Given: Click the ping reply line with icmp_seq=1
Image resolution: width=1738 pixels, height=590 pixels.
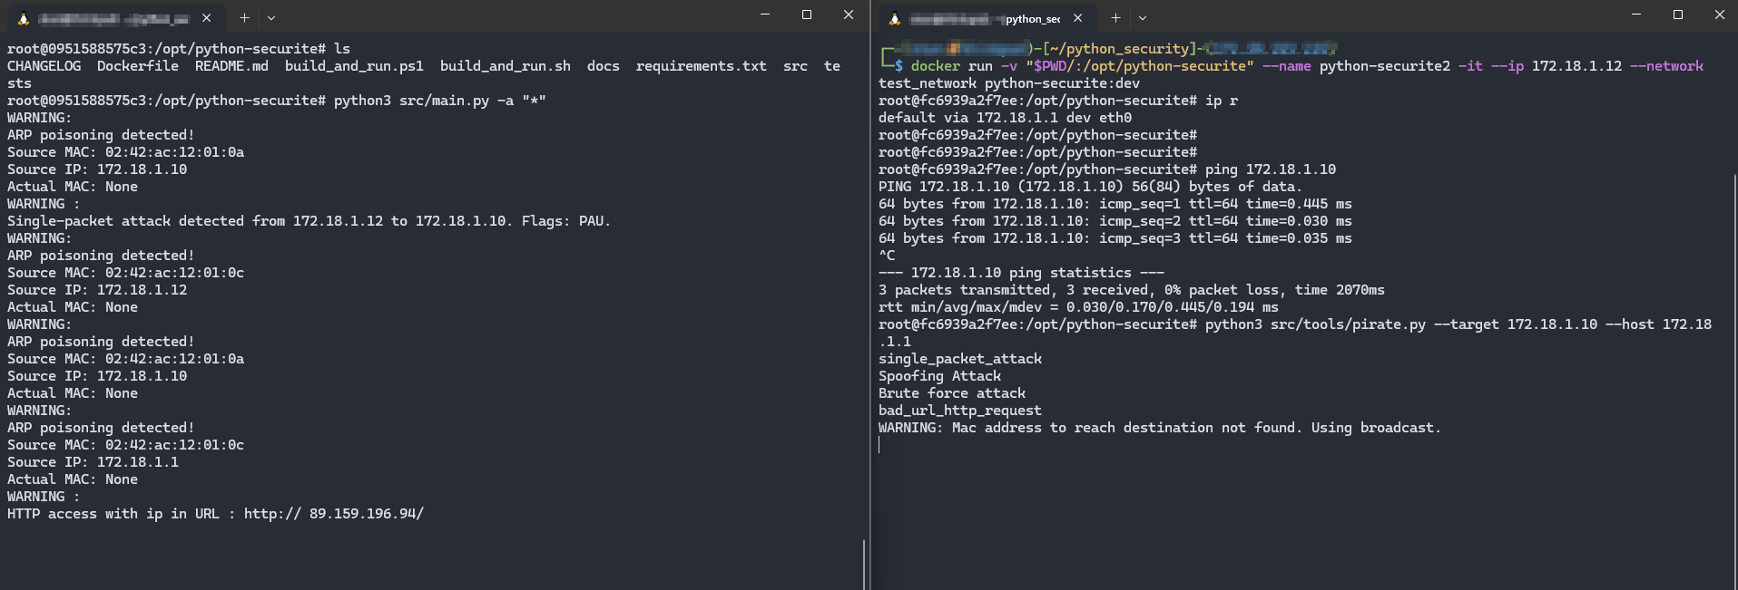Looking at the screenshot, I should coord(1115,204).
